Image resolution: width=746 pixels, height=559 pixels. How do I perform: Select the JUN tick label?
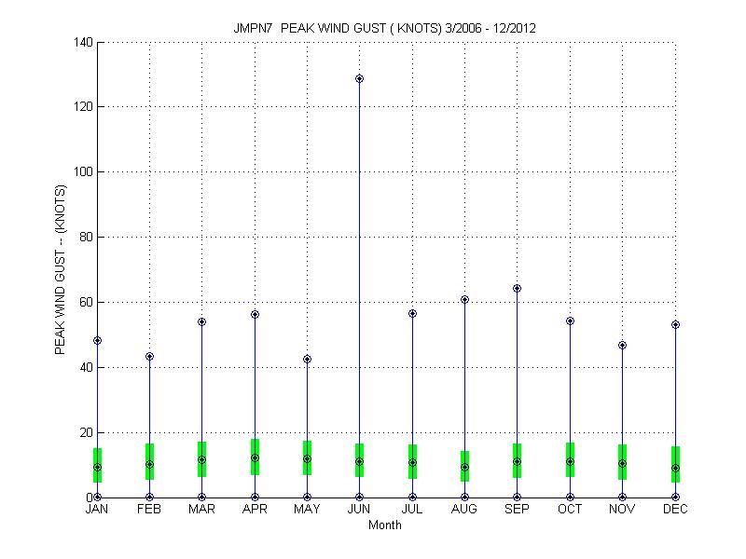[x=359, y=510]
